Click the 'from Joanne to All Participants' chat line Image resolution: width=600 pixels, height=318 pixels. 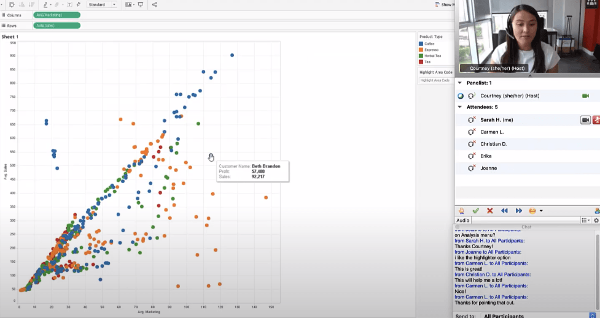pos(488,252)
